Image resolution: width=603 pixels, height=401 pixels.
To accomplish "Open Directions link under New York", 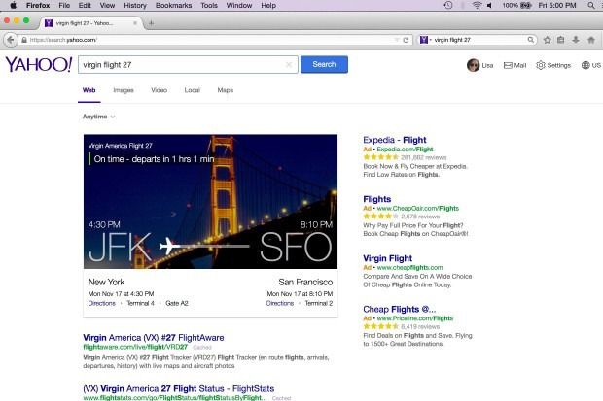I will point(102,303).
